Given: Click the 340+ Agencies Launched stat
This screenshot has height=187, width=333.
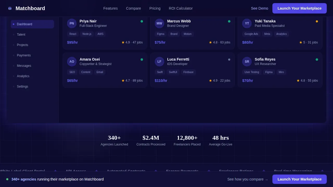Looking at the screenshot, I should coord(114,140).
